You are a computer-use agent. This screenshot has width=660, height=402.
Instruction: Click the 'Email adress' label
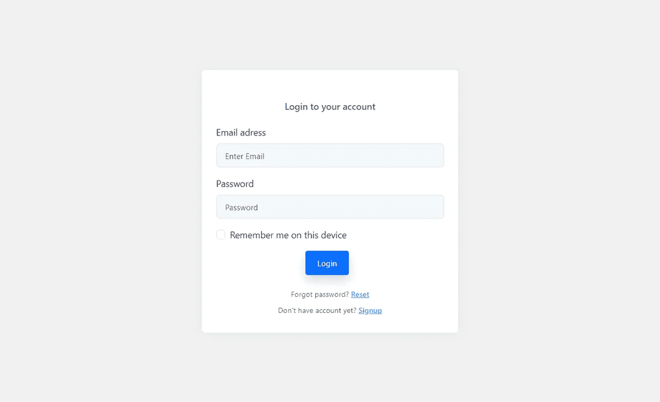[x=241, y=132]
